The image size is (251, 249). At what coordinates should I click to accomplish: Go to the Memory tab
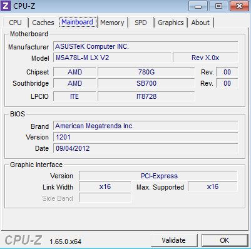[112, 23]
